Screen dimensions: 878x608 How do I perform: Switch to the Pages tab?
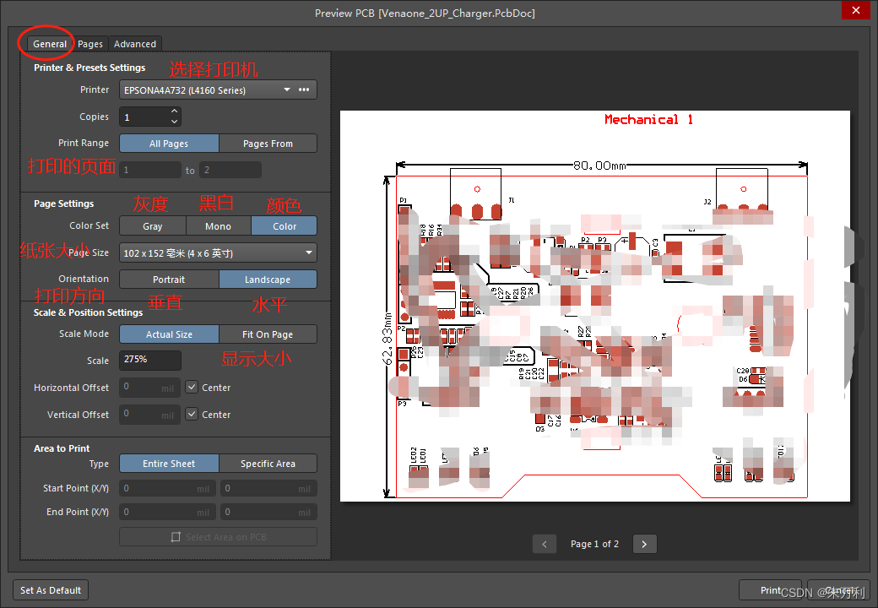90,44
